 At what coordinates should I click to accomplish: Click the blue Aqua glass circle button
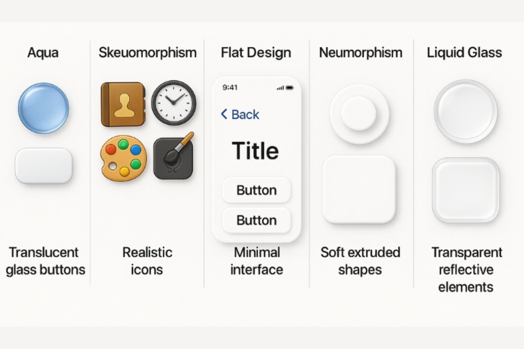[43, 108]
